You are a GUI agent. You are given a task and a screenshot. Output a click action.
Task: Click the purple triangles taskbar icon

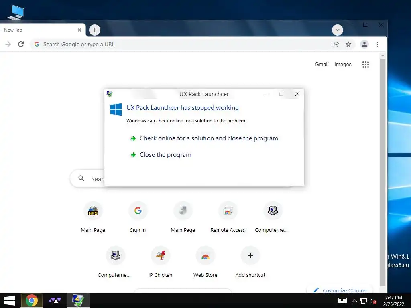55,300
